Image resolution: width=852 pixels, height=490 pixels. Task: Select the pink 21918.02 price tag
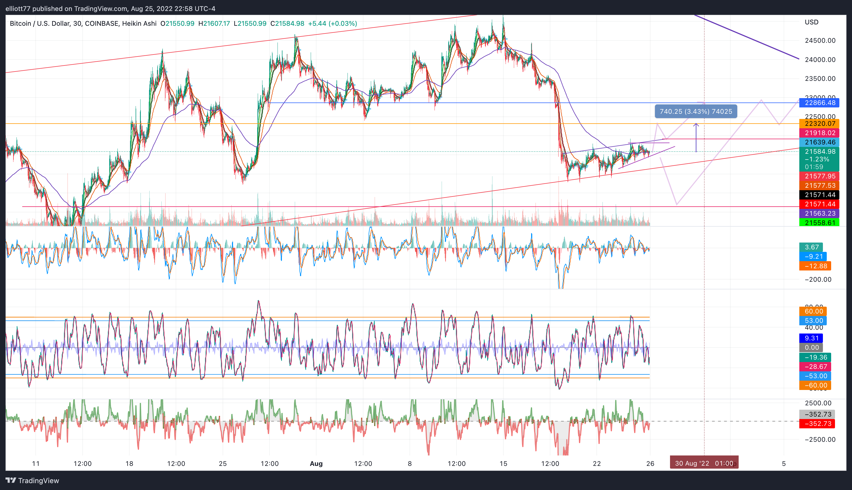pyautogui.click(x=819, y=133)
